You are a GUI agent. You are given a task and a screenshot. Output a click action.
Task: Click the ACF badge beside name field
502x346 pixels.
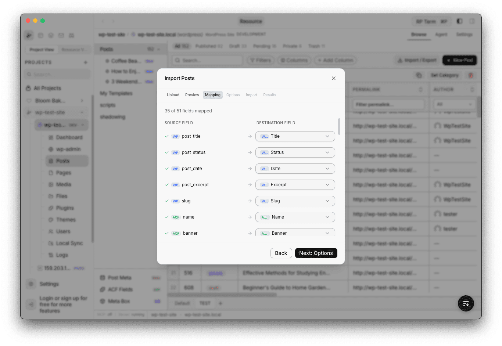[x=176, y=217]
